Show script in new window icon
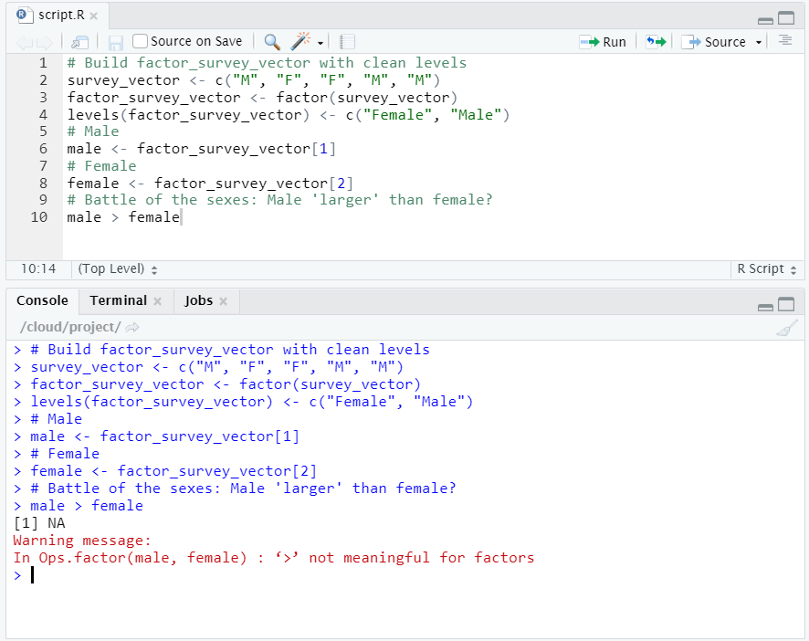The width and height of the screenshot is (809, 641). (x=80, y=42)
